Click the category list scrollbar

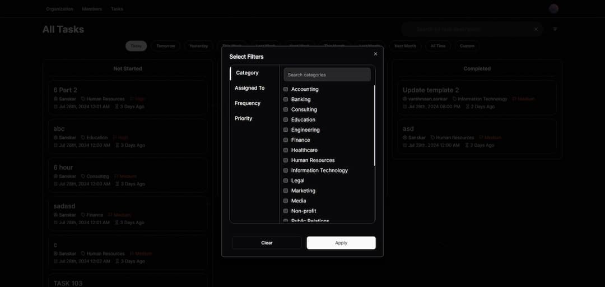374,126
